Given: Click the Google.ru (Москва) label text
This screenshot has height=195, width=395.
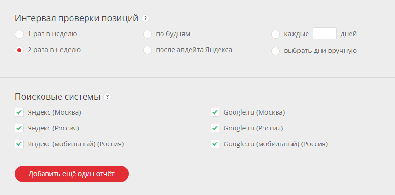Looking at the screenshot, I should pos(254,113).
